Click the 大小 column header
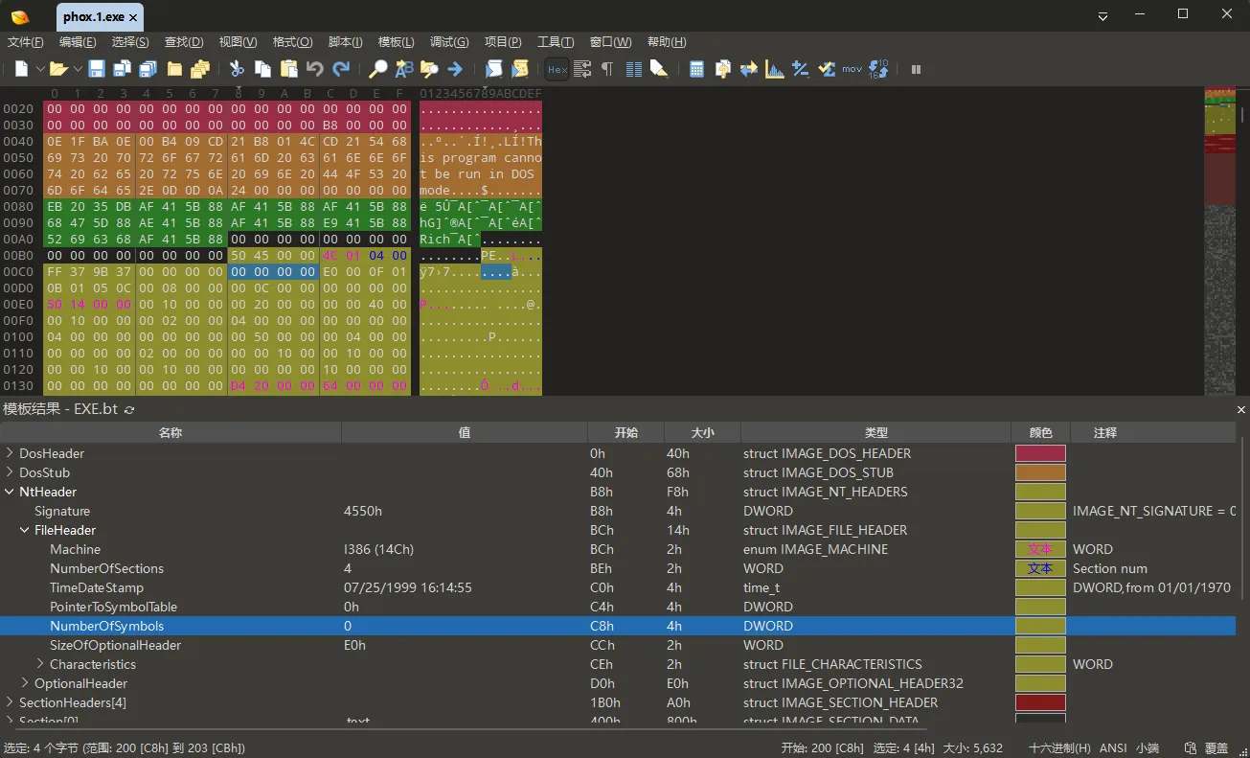Image resolution: width=1250 pixels, height=758 pixels. (x=702, y=433)
